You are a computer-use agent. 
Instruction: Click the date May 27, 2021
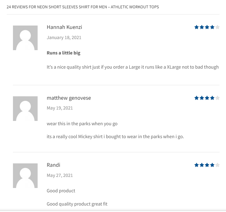(x=60, y=175)
